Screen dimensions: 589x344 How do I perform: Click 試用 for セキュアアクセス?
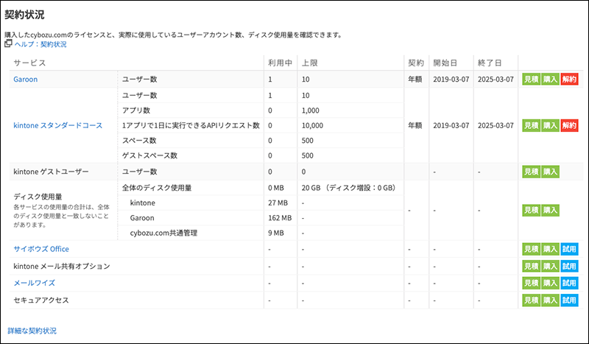click(x=569, y=300)
